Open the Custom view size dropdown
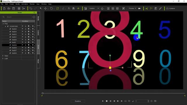The image size is (187, 105). pos(94,8)
